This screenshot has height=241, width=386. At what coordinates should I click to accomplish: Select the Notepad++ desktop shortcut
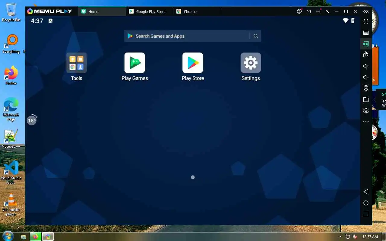click(x=11, y=139)
